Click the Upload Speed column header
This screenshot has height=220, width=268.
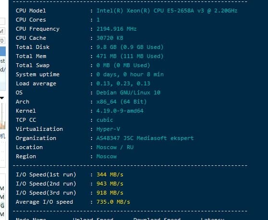click(x=93, y=219)
